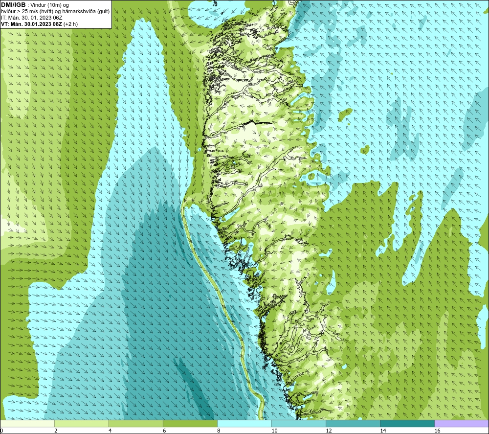Click the scale label "12"
The image size is (489, 434).
point(329,431)
